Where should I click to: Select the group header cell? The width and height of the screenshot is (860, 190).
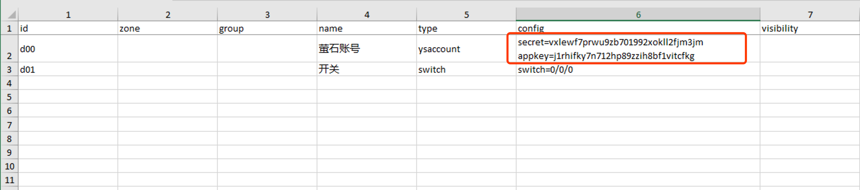point(267,28)
